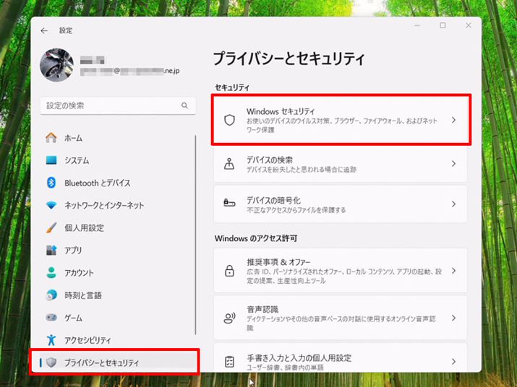Click the back arrow in Settings header
This screenshot has width=517, height=387.
45,31
